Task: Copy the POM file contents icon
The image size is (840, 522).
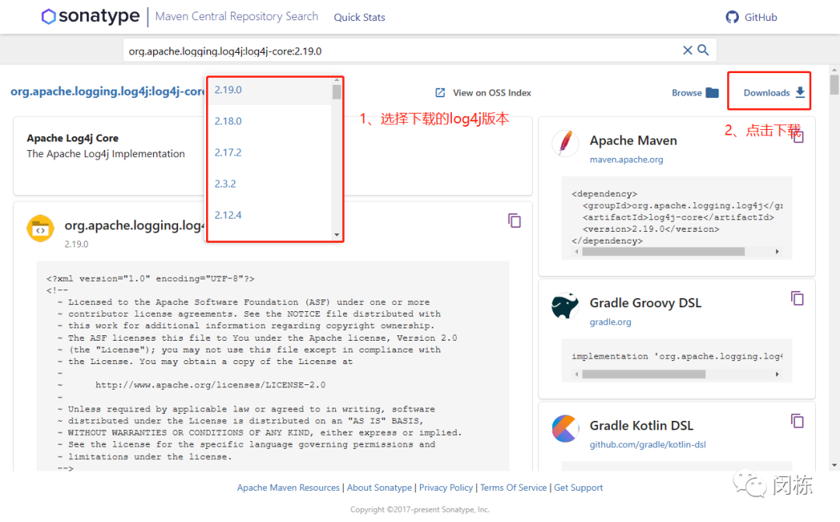Action: (514, 220)
